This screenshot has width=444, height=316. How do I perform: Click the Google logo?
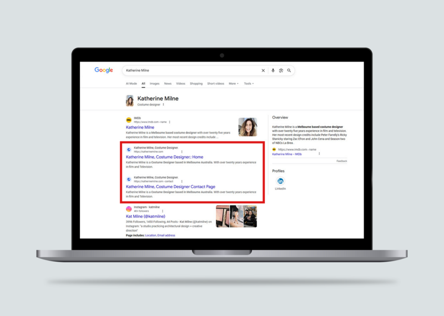point(104,70)
